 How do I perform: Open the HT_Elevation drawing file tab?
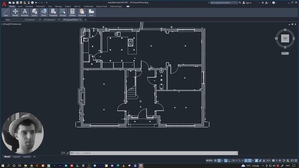pyautogui.click(x=50, y=20)
